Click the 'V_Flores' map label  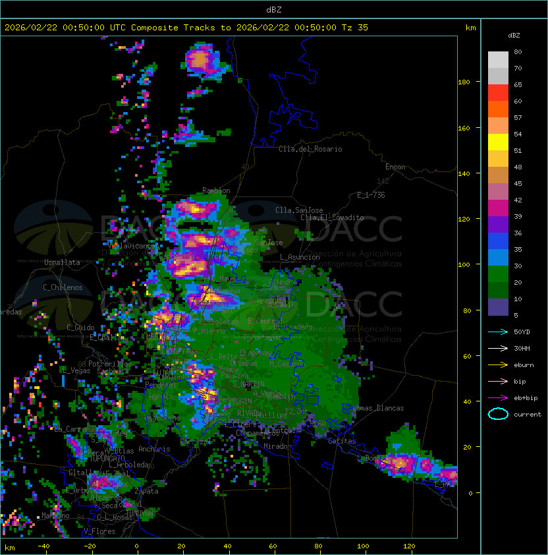click(x=99, y=531)
